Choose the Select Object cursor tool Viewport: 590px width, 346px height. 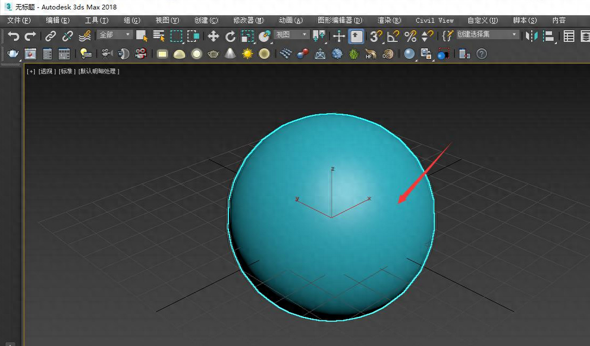[142, 36]
